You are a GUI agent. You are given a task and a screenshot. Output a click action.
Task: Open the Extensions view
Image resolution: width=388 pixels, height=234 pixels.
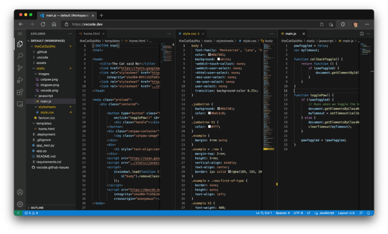click(20, 92)
